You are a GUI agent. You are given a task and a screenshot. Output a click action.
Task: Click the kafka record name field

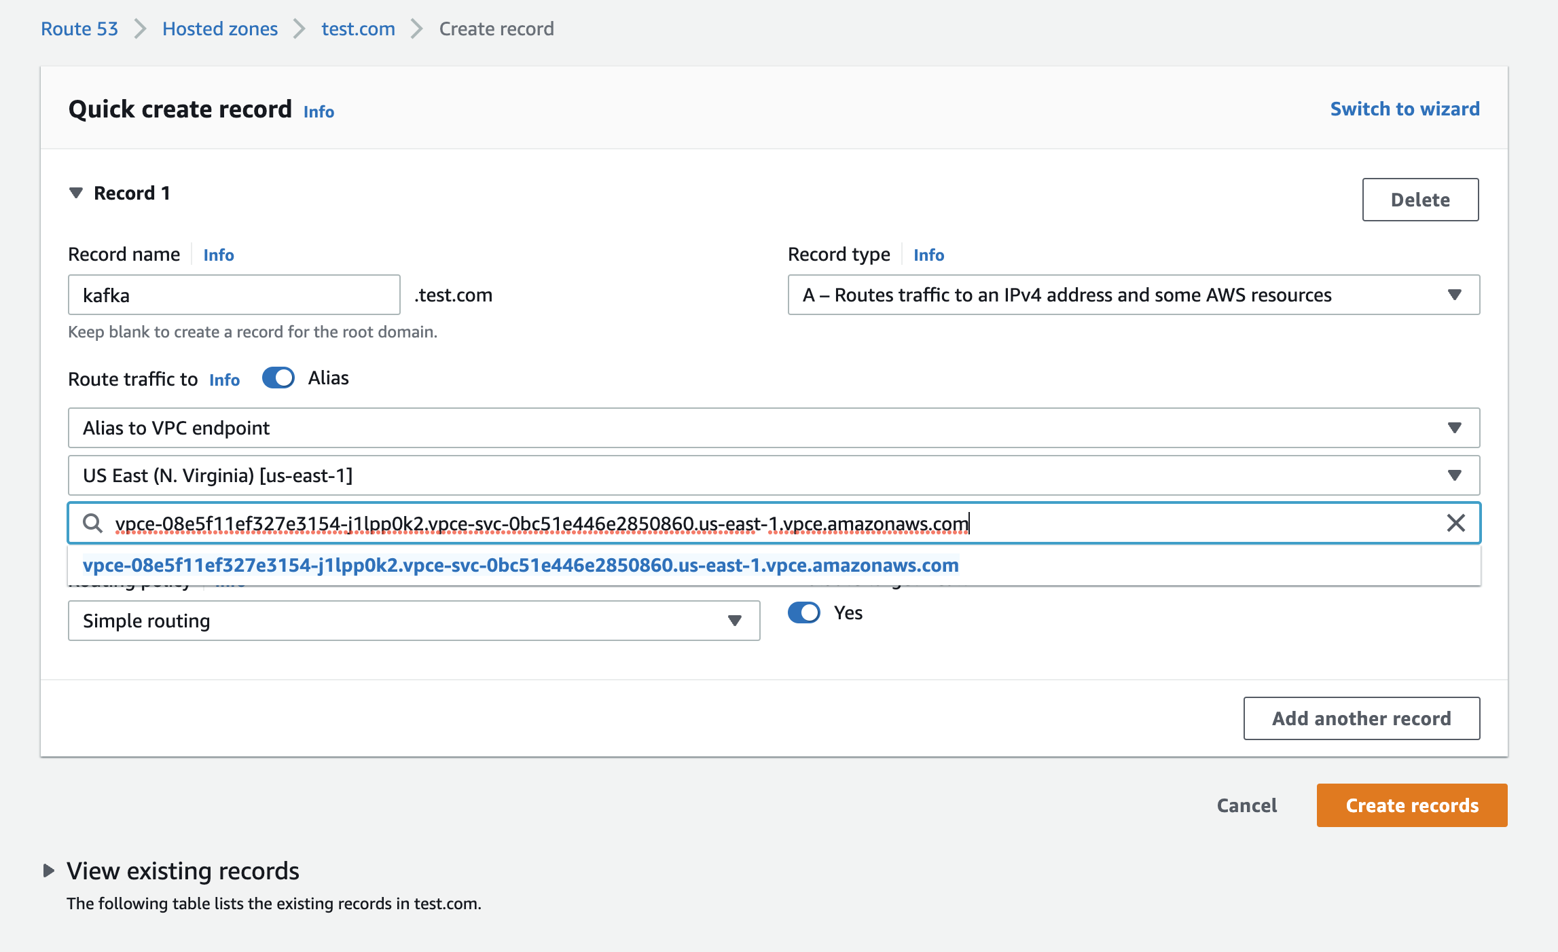pos(234,295)
